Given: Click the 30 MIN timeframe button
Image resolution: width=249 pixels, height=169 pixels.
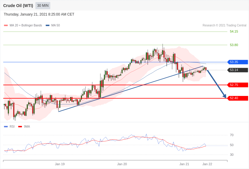Looking at the screenshot, I should (x=43, y=6).
